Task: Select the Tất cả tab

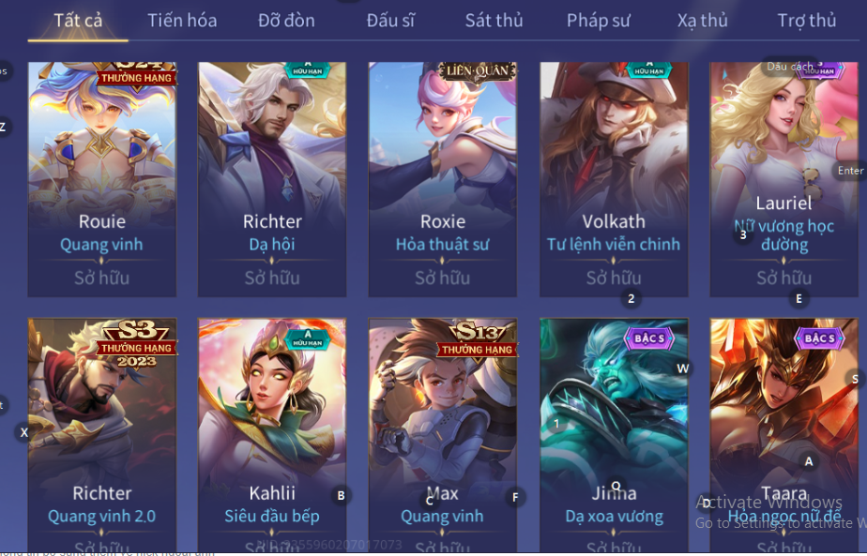Action: click(x=78, y=21)
